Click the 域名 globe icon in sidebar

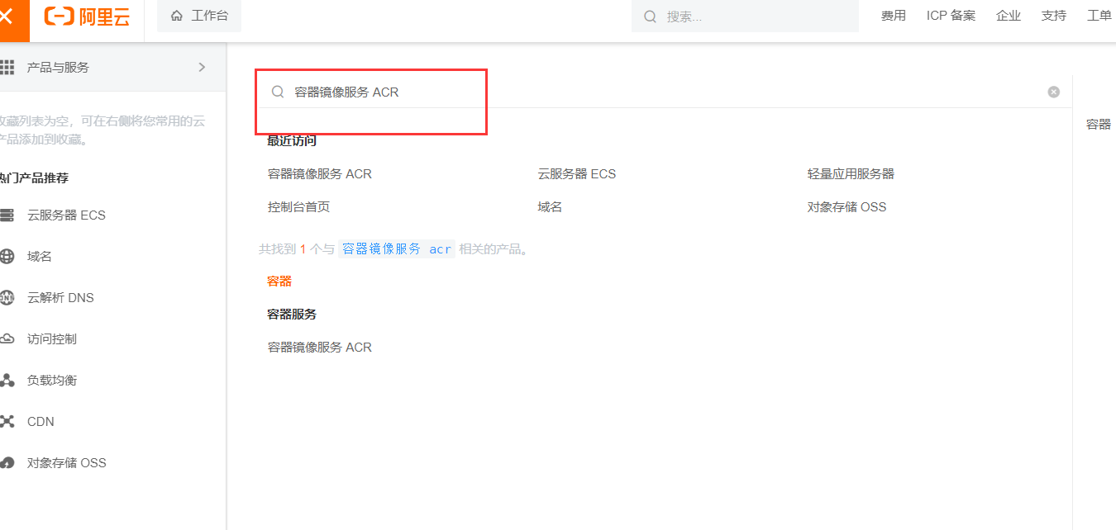coord(7,257)
